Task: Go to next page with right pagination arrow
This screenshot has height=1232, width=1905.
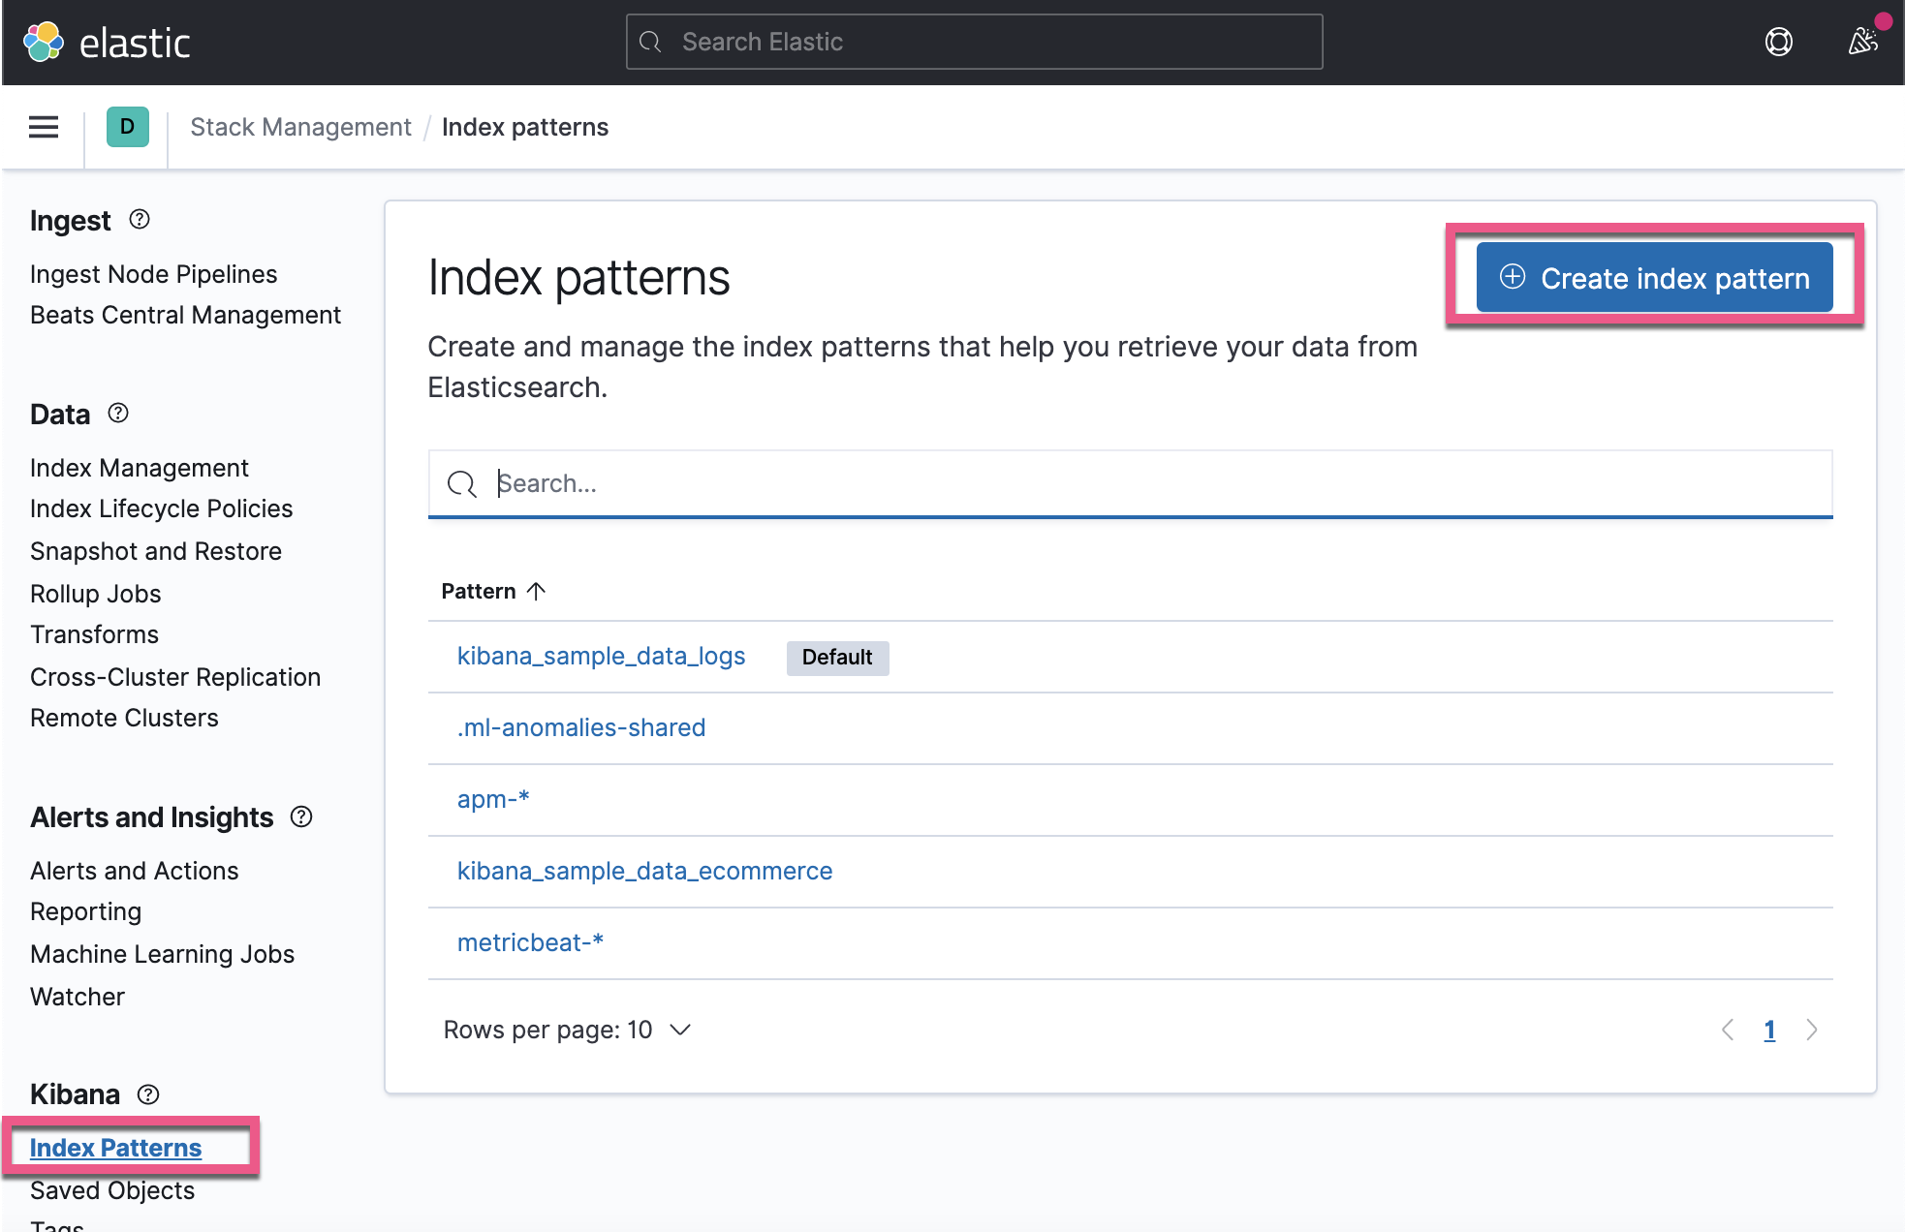Action: pyautogui.click(x=1811, y=1030)
